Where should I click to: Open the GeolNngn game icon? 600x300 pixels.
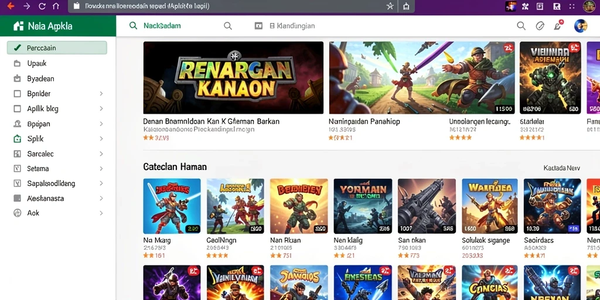click(236, 206)
